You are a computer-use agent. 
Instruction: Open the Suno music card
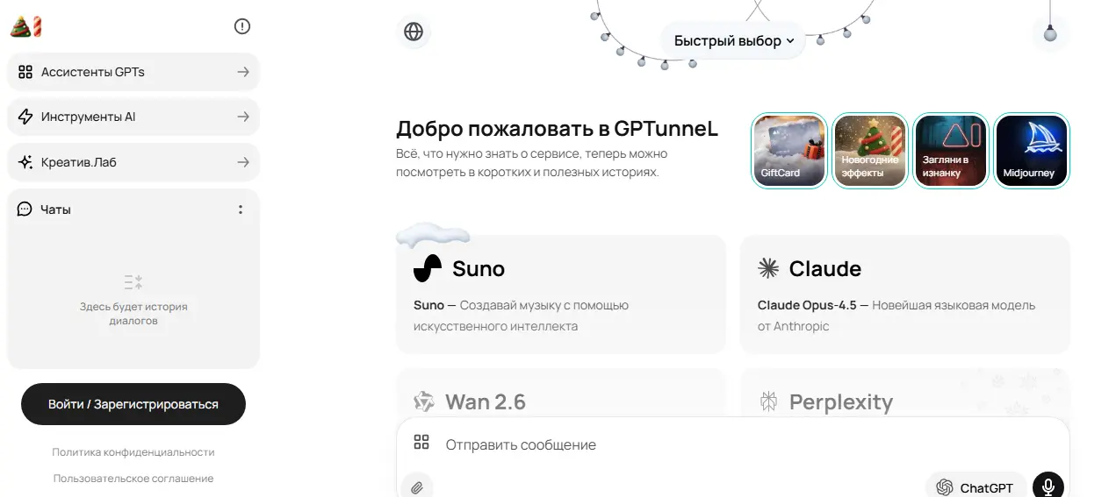(x=560, y=294)
